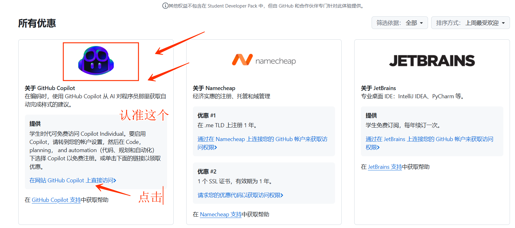Image resolution: width=515 pixels, height=228 pixels.
Task: Click the JetBrains 提供 offer heading
Action: click(x=371, y=116)
